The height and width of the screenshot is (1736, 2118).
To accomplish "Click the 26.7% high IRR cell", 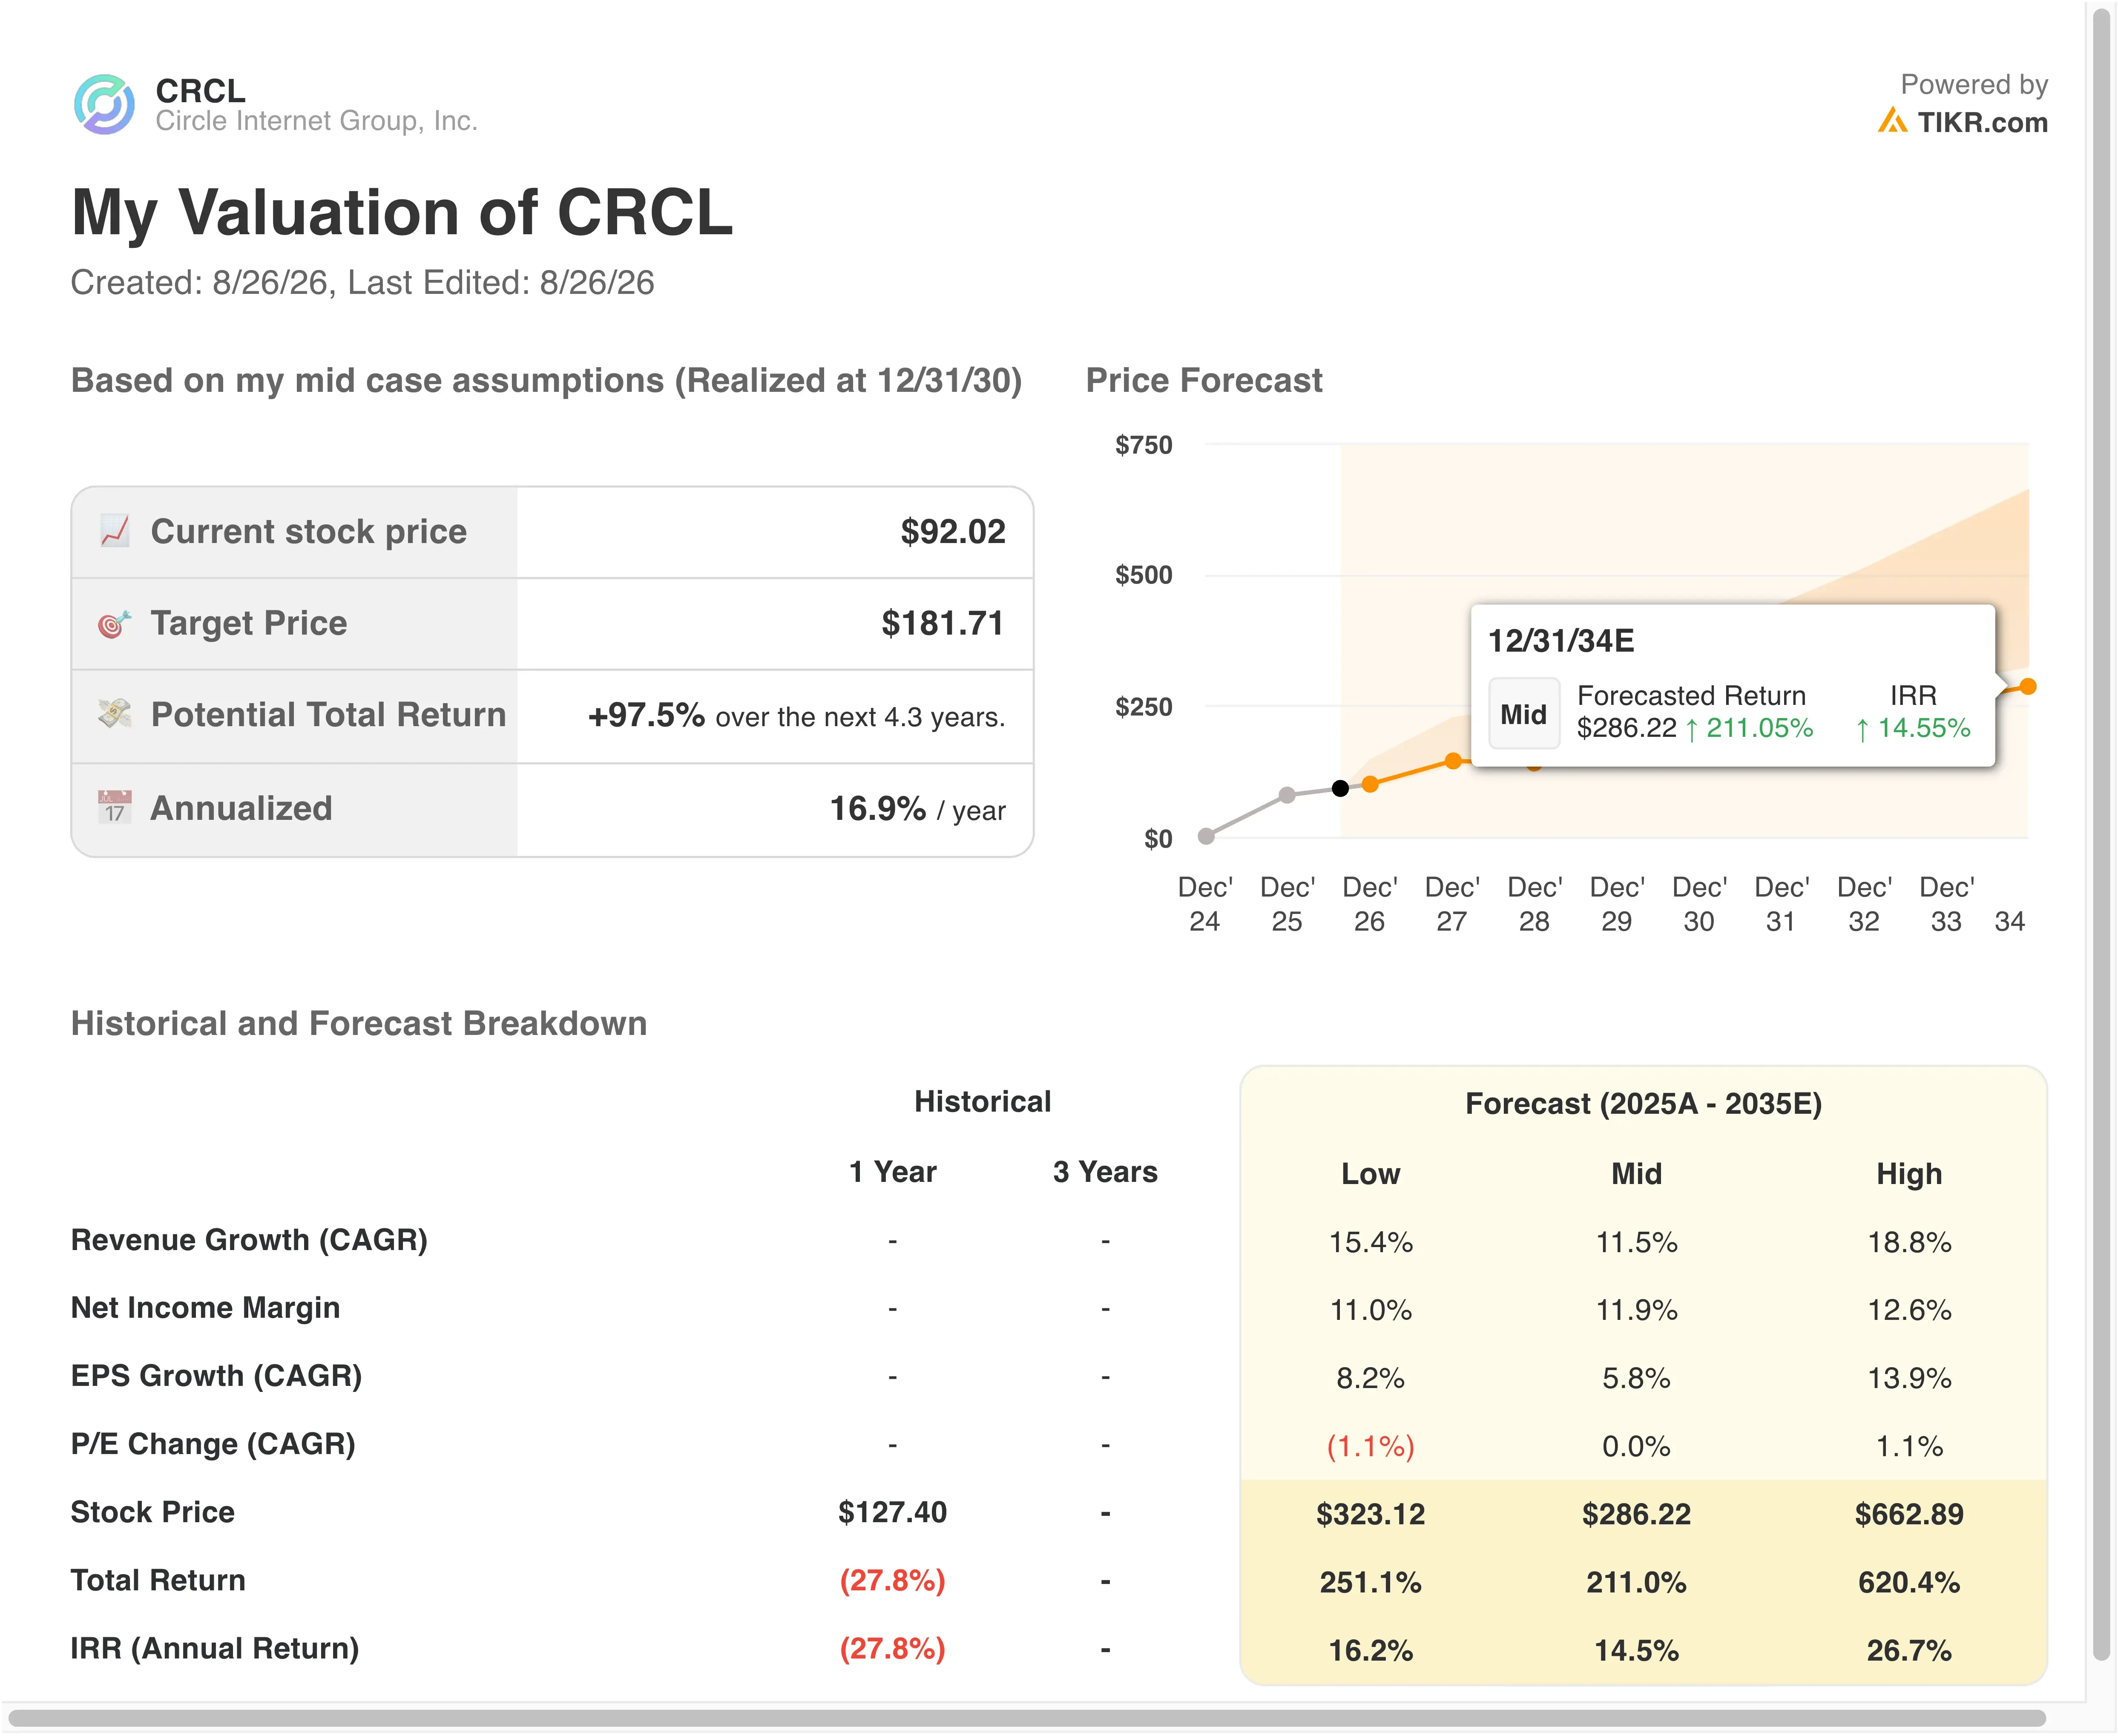I will (1909, 1650).
